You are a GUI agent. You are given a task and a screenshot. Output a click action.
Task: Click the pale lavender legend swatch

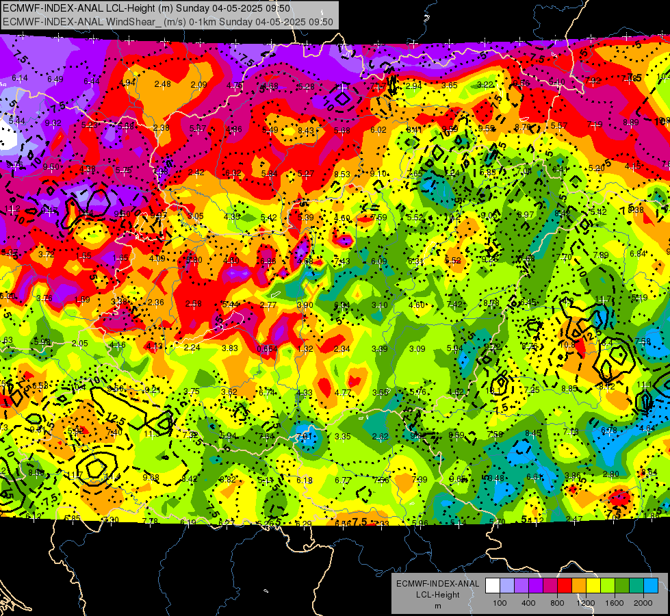[507, 586]
